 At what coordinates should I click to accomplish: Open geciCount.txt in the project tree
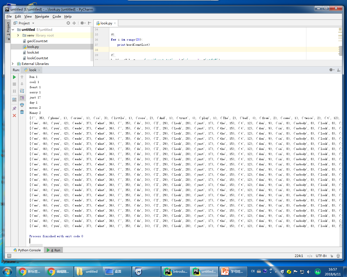(37, 41)
